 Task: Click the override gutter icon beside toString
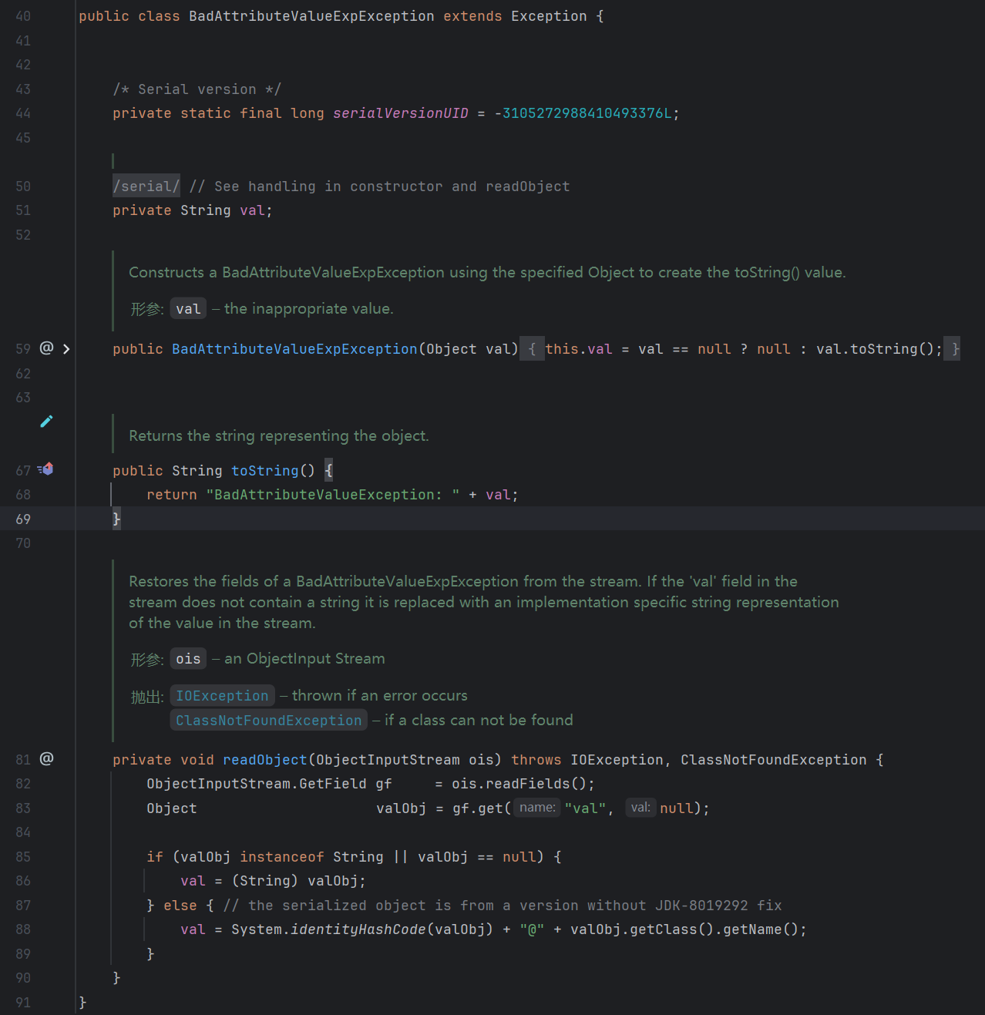pos(46,469)
